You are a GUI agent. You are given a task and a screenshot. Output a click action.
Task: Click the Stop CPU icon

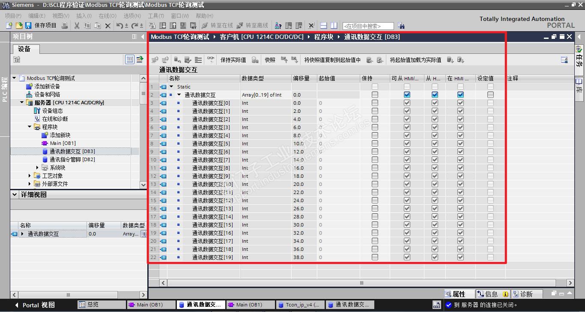299,26
